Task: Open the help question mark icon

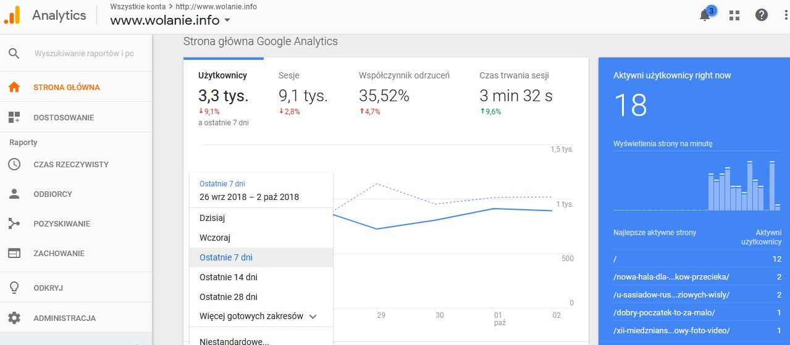Action: click(762, 15)
